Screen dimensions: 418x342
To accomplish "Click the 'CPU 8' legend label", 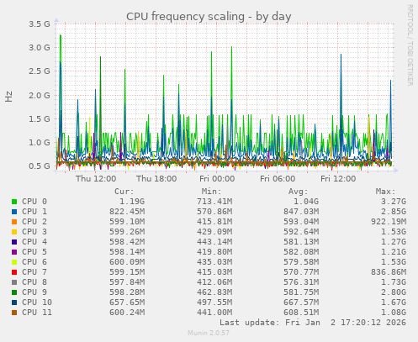I will [34, 282].
